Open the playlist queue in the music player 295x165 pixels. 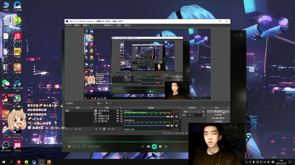click(x=142, y=146)
